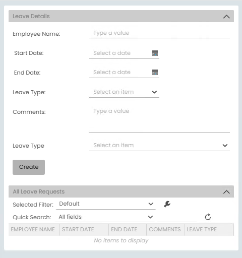Viewport: 242px width, 258px height.
Task: Open the End Date calendar picker icon
Action: coord(155,72)
